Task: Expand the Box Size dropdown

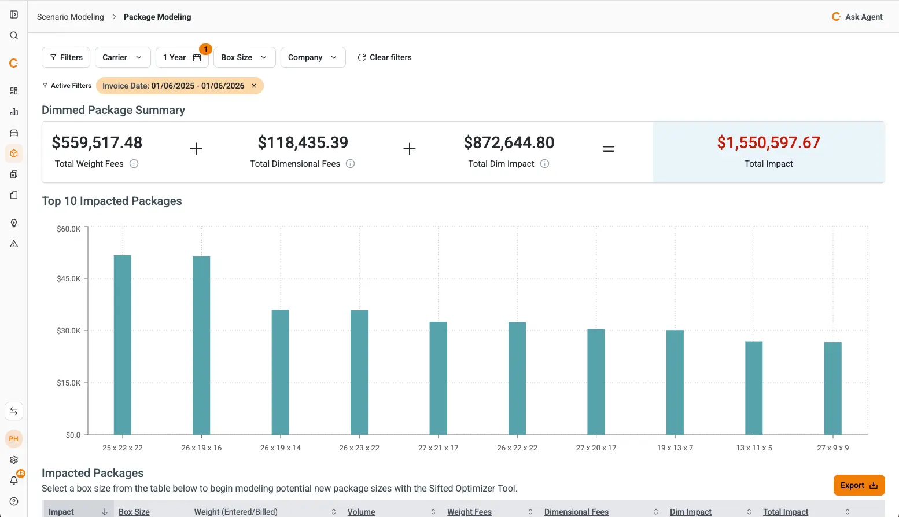Action: click(x=244, y=57)
